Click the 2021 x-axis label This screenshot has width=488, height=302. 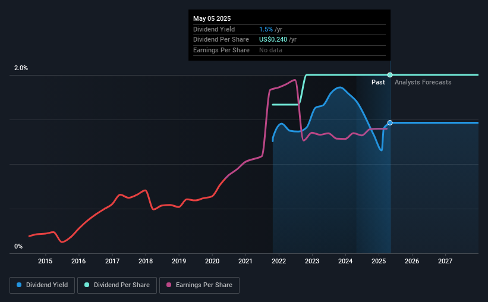click(x=245, y=261)
